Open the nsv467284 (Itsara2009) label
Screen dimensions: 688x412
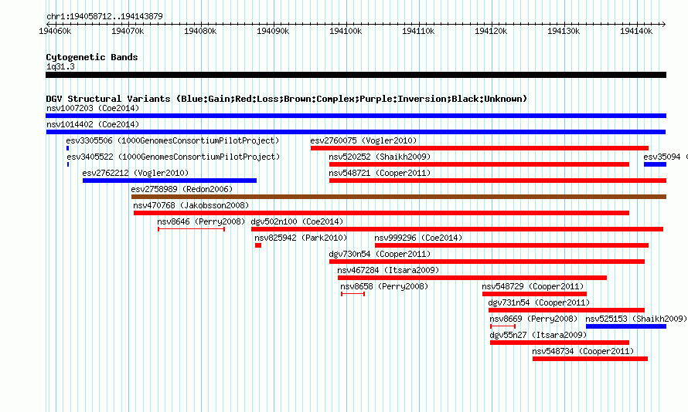pos(388,270)
